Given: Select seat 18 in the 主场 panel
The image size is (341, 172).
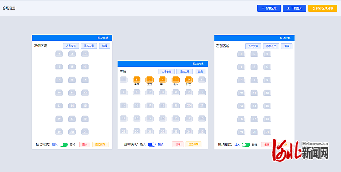Looking at the screenshot, I should (x=163, y=106).
